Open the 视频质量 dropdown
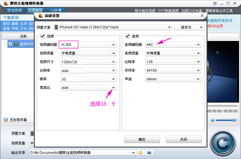The height and width of the screenshot is (159, 241). coord(113,53)
